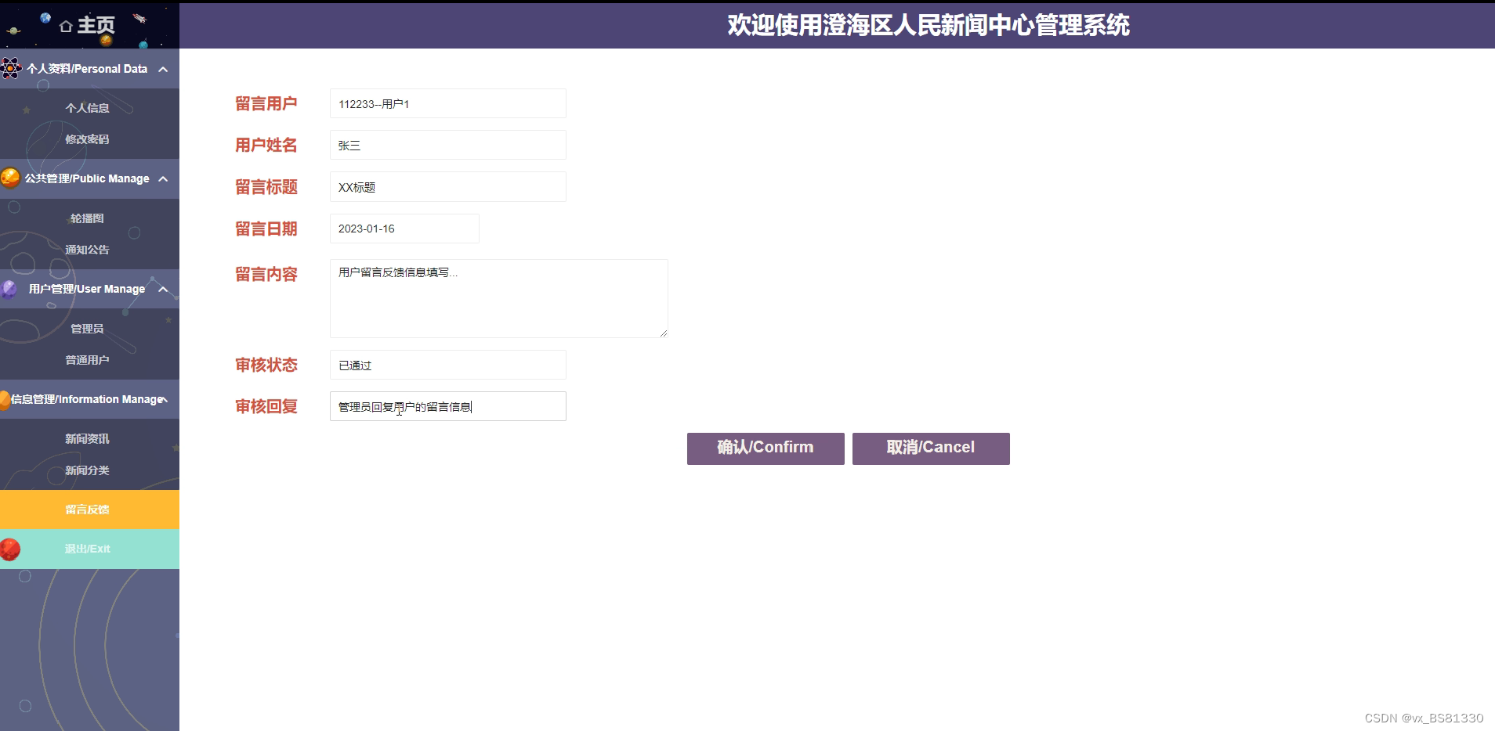Click the 留言日期 label
The image size is (1495, 731).
tap(266, 229)
